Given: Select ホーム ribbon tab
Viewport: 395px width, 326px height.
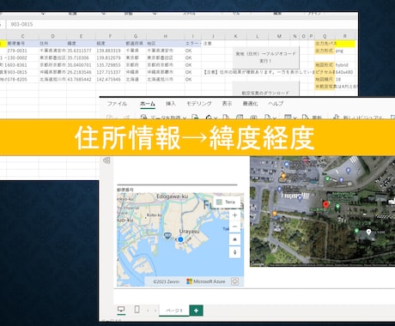Looking at the screenshot, I should click(148, 104).
